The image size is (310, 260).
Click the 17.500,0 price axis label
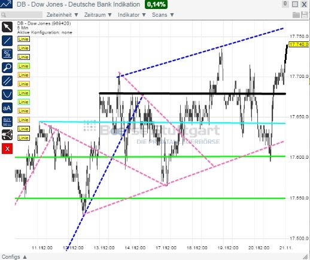click(x=299, y=238)
